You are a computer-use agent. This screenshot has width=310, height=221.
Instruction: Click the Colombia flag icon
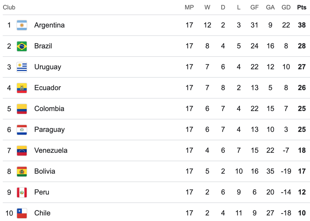(22, 109)
